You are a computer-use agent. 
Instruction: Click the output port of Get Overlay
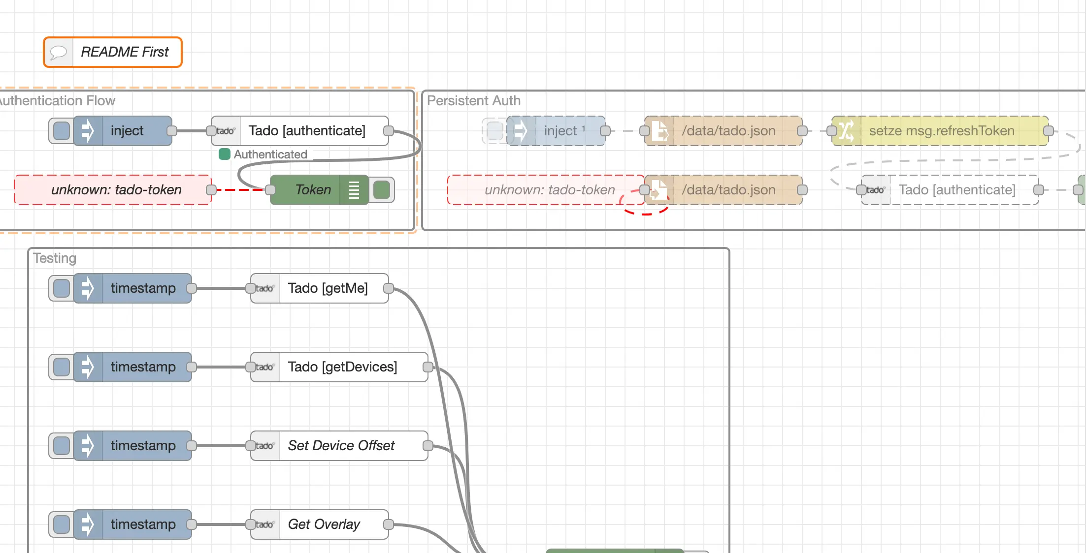(x=389, y=524)
